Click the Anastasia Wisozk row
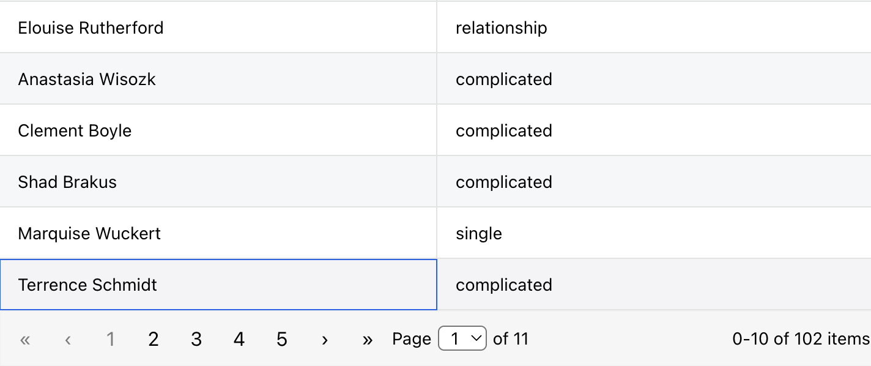871x366 pixels. pyautogui.click(x=218, y=78)
